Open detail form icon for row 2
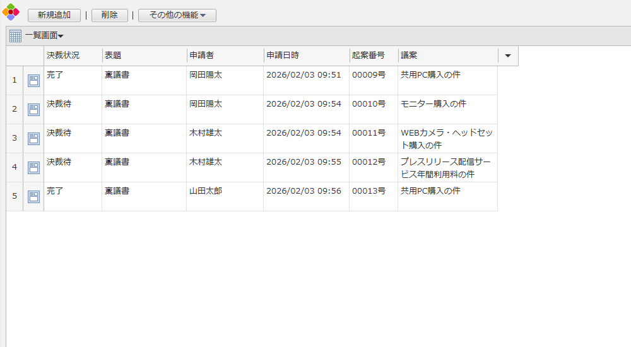631x347 pixels. 33,109
